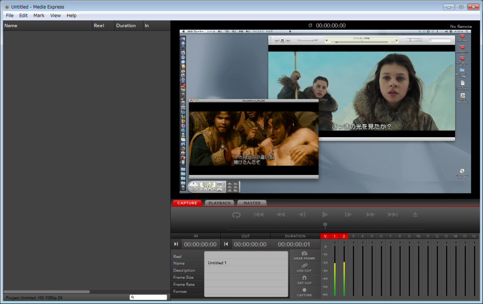Viewport: 483px width, 304px height.
Task: Click the Mark Out icon
Action: tap(226, 244)
